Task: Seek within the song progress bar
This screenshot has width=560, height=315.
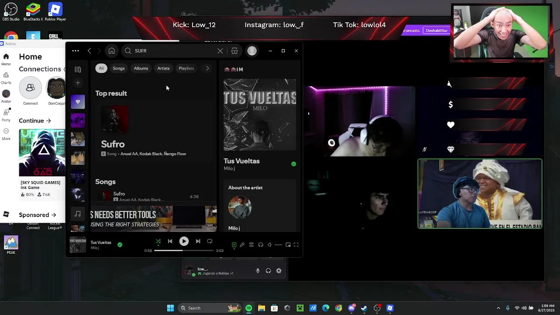Action: tap(184, 251)
